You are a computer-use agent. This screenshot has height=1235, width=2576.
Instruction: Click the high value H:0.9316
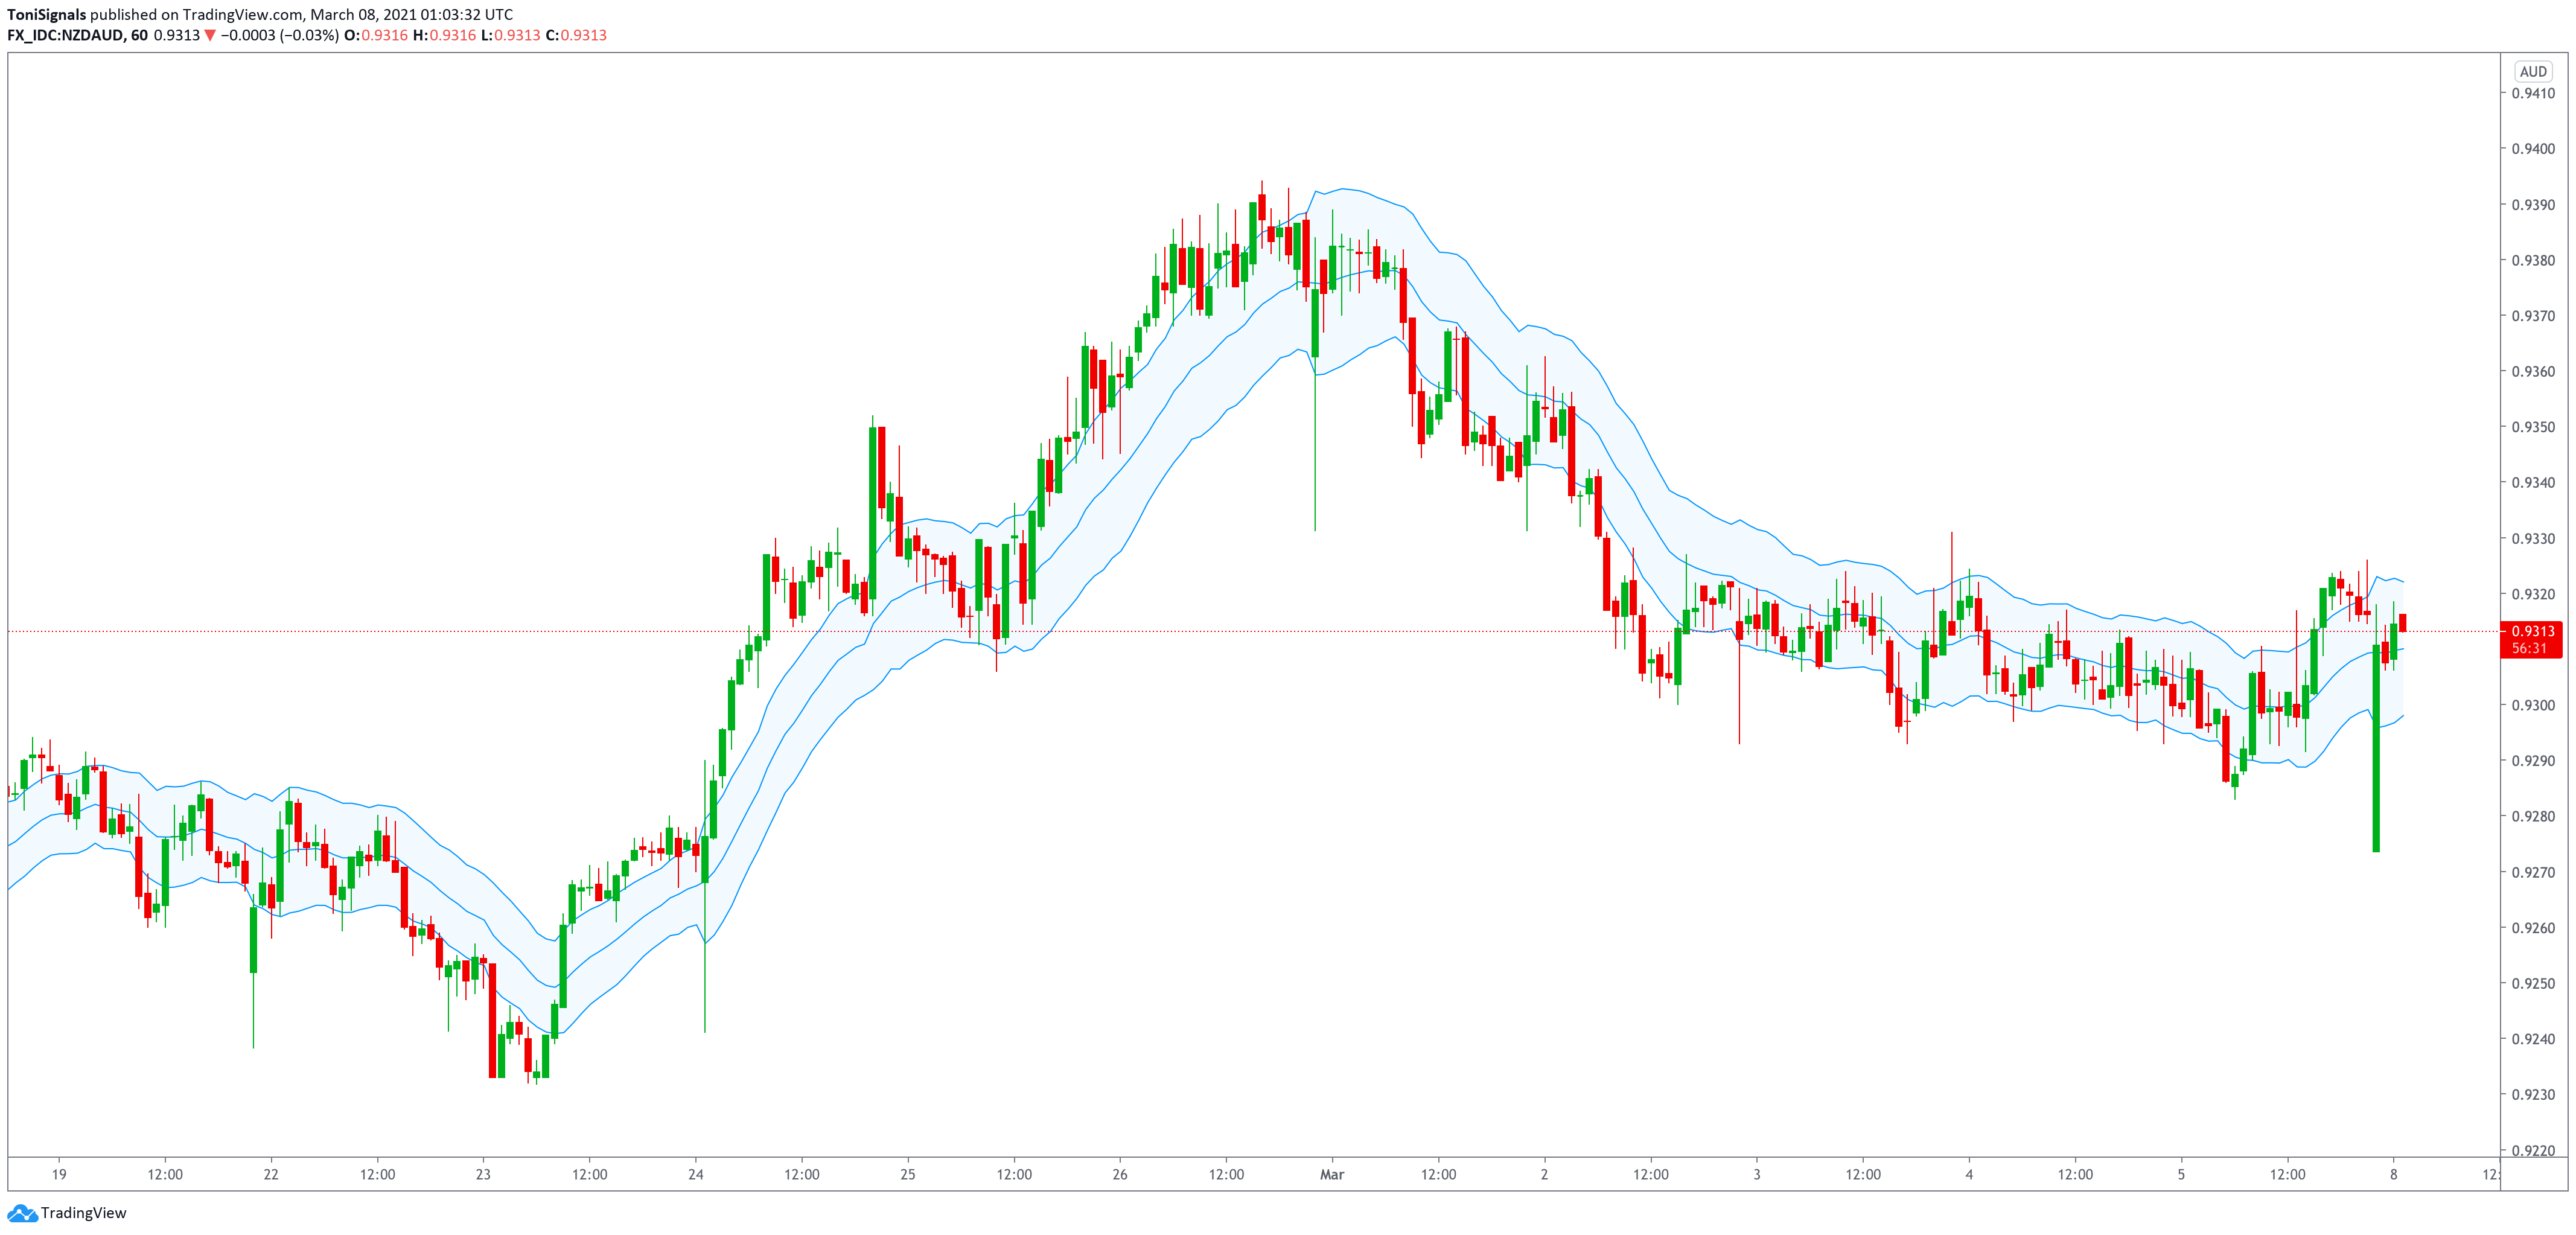point(444,35)
